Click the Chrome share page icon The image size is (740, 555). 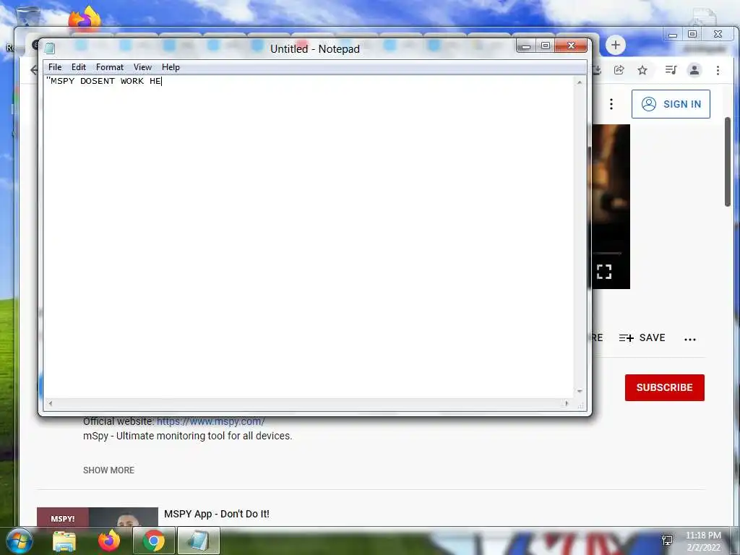pyautogui.click(x=619, y=70)
